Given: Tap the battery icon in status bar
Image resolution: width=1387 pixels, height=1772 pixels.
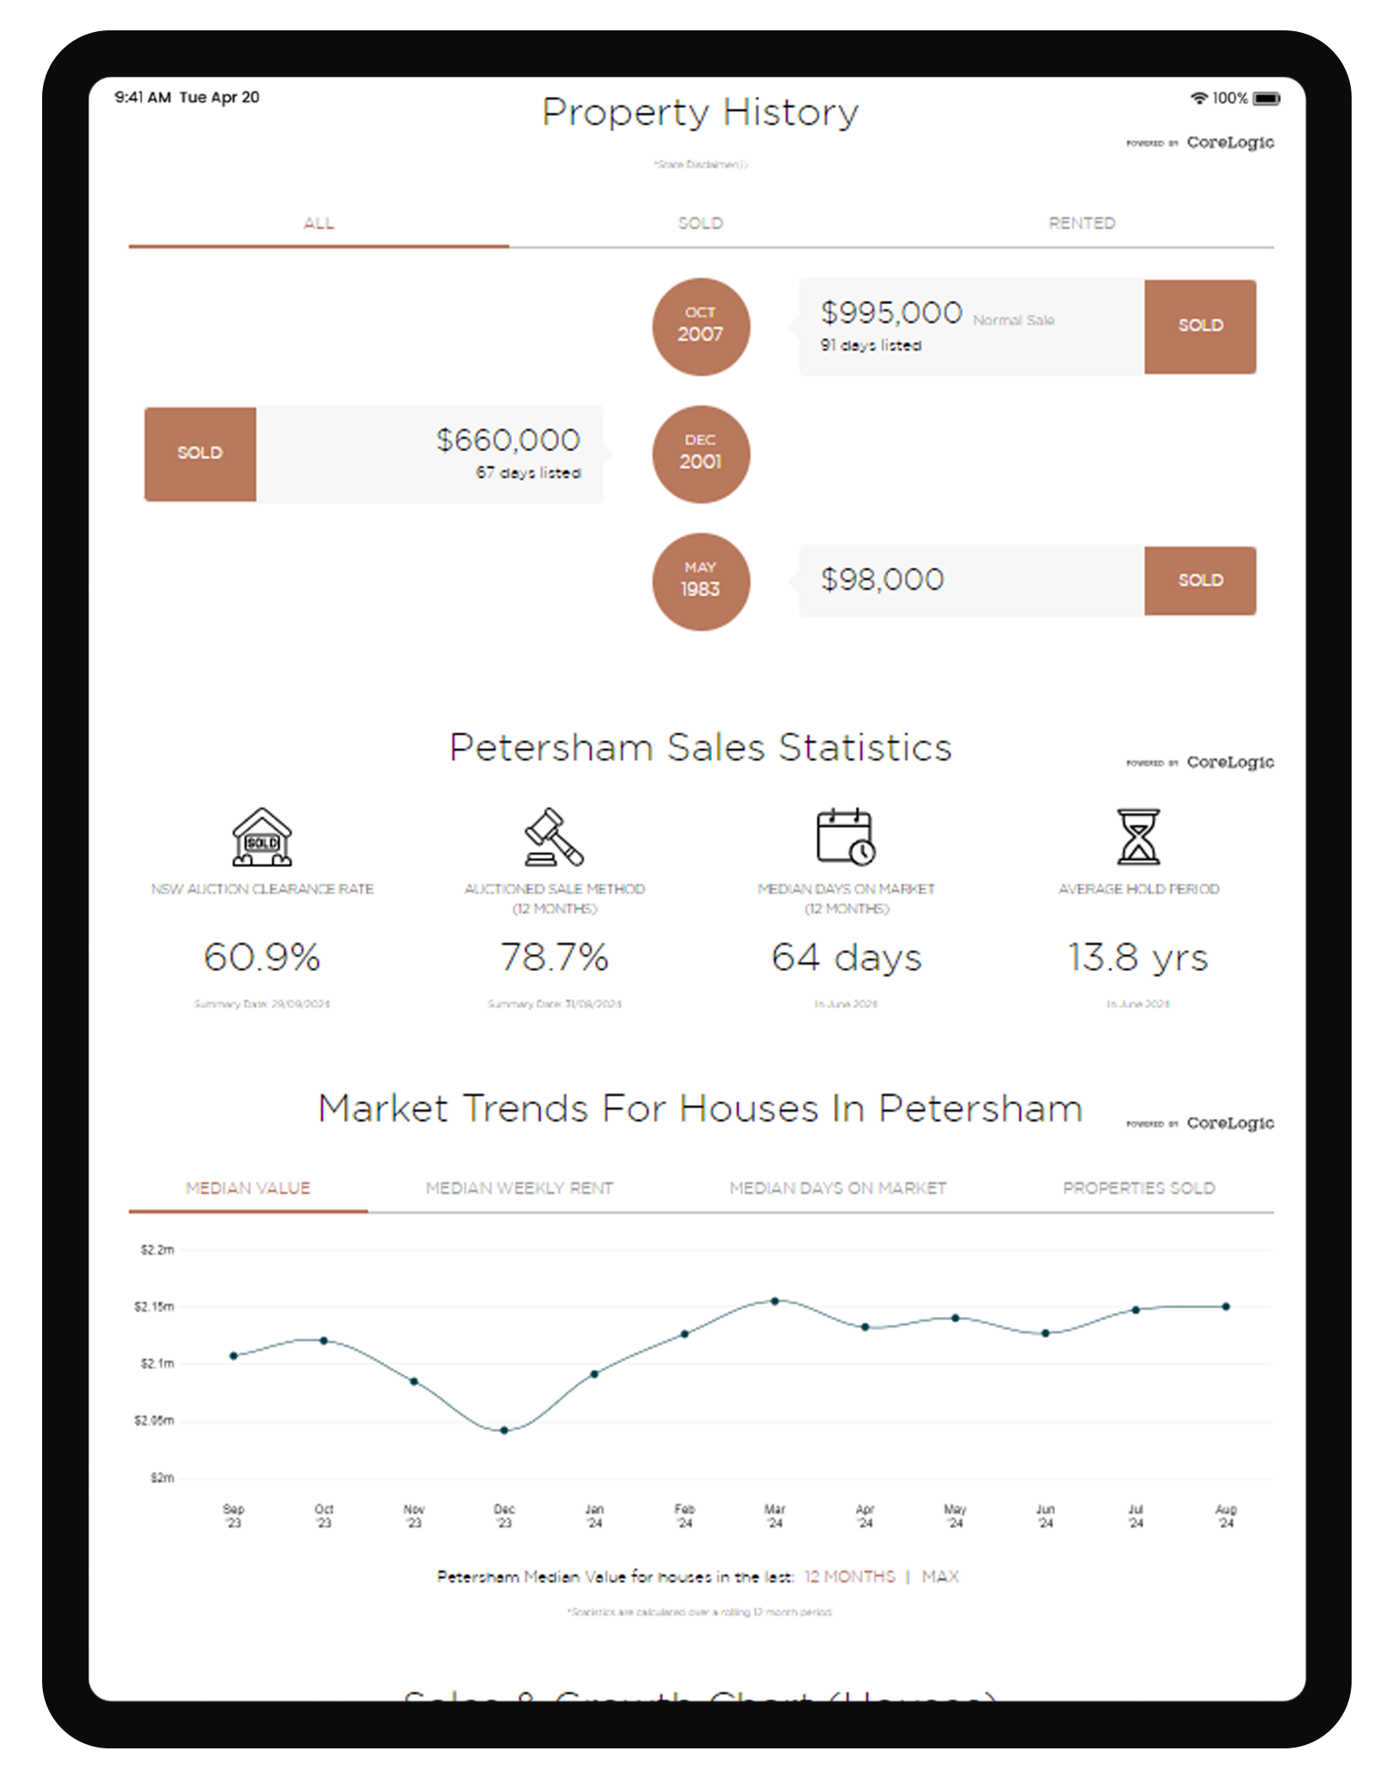Looking at the screenshot, I should pyautogui.click(x=1266, y=99).
